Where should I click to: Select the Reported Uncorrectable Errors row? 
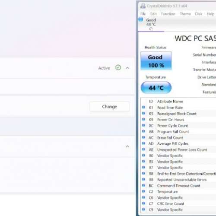tap(178, 180)
